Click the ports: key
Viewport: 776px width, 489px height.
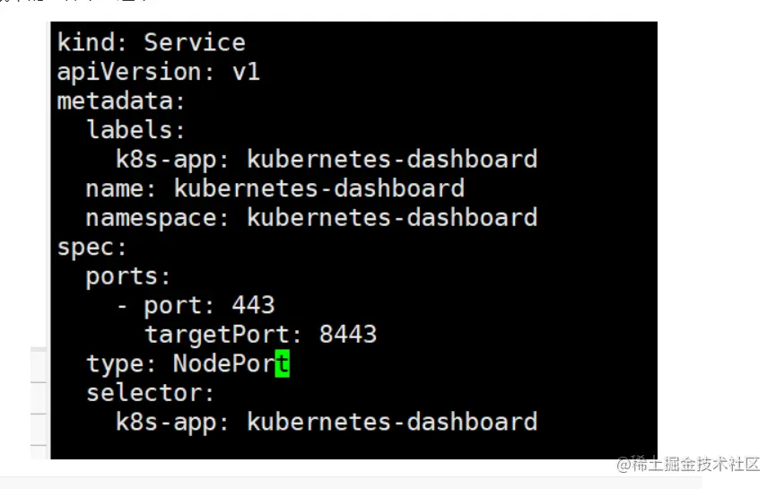pyautogui.click(x=128, y=276)
